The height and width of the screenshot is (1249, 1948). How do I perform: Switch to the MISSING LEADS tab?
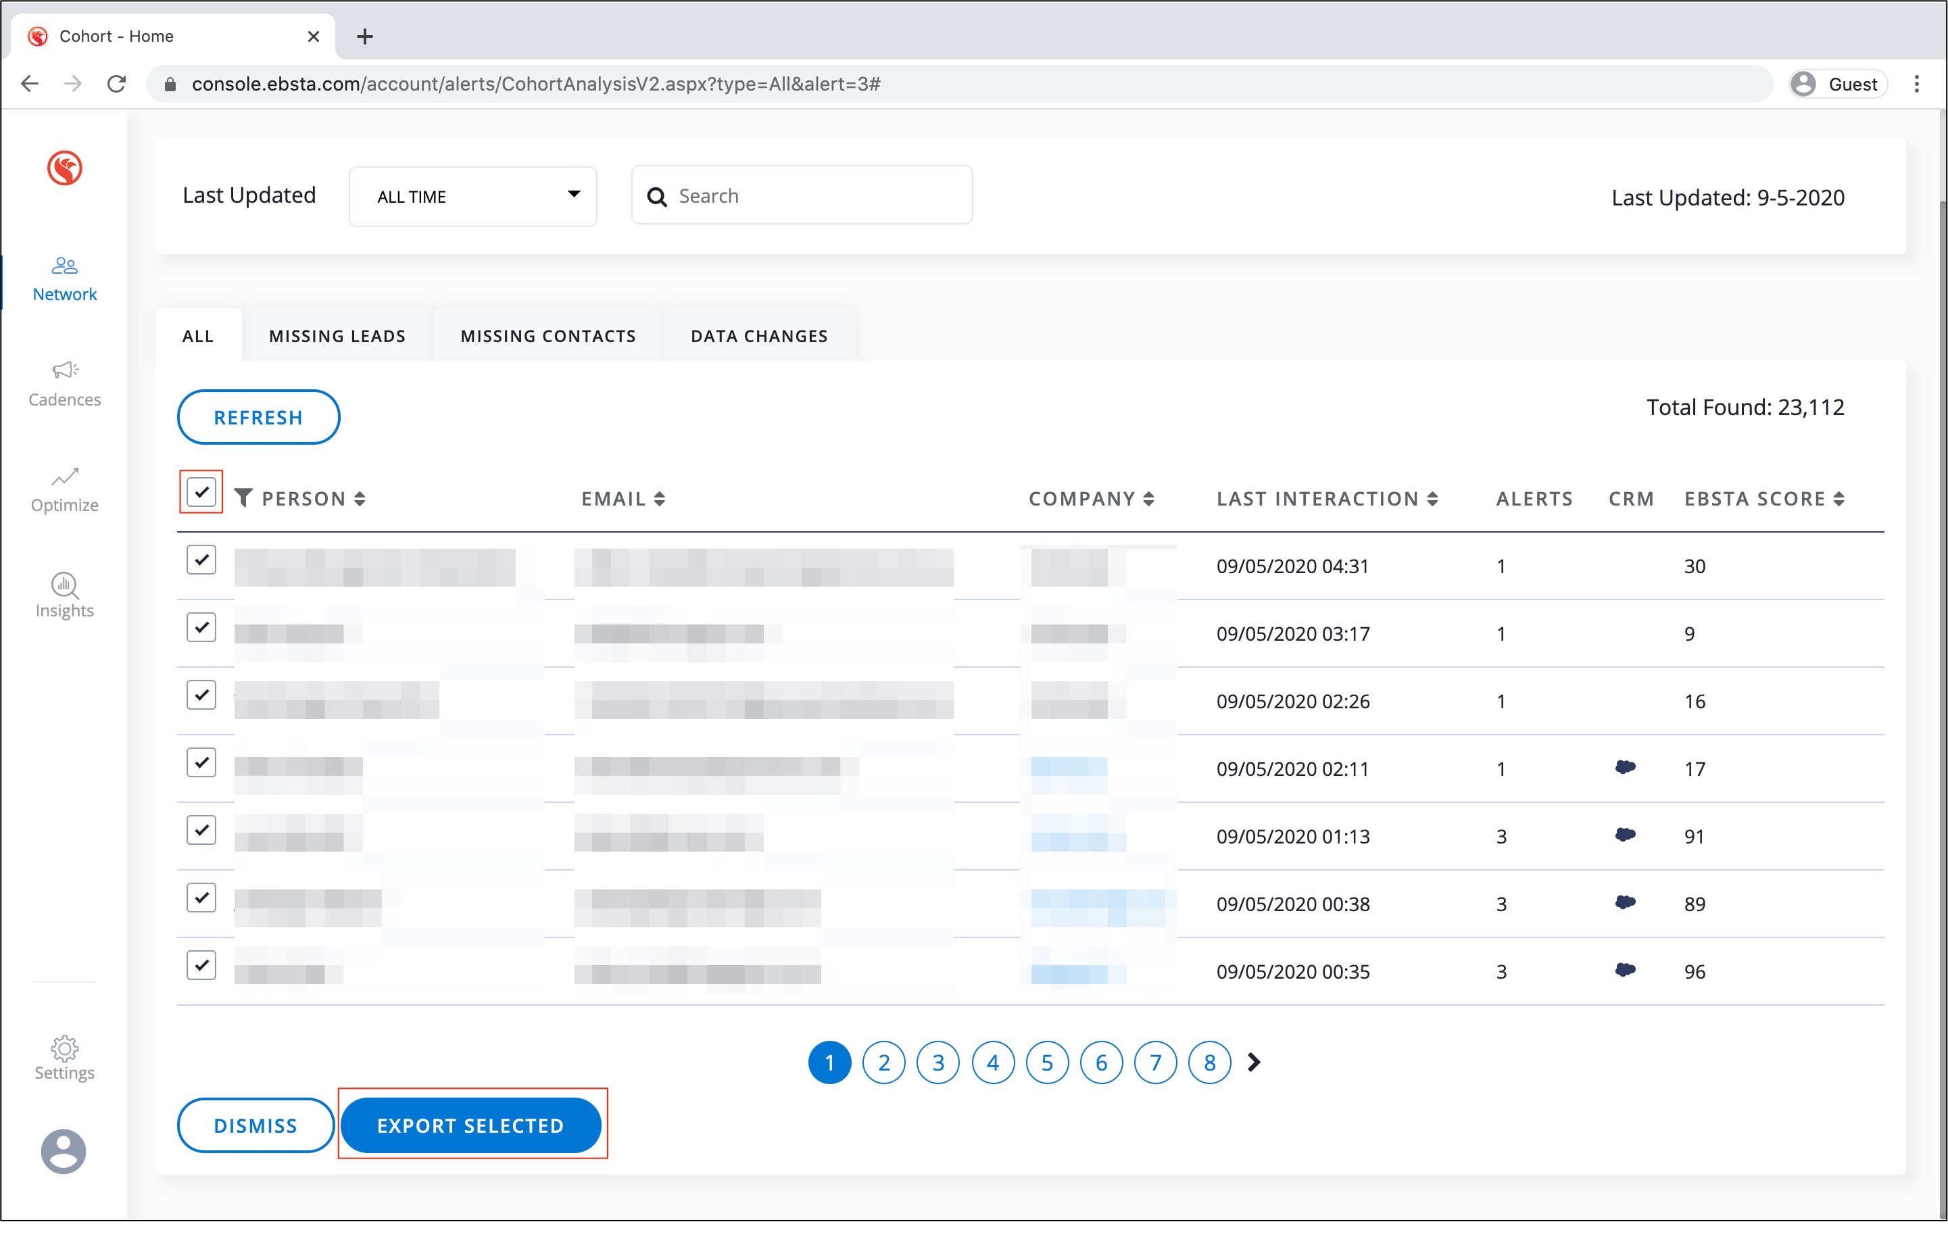[x=337, y=336]
